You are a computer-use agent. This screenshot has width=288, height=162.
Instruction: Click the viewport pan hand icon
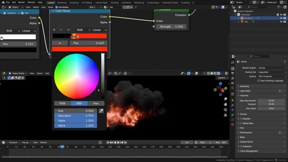point(225,104)
